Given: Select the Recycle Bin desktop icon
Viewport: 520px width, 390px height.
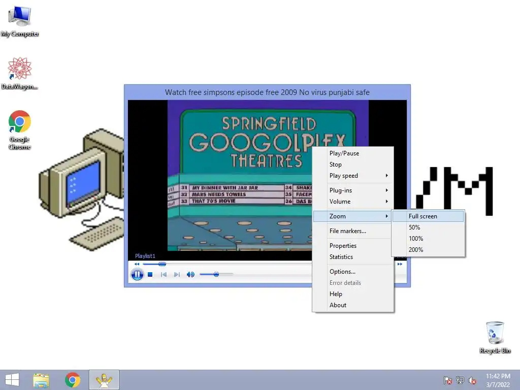Looking at the screenshot, I should pos(495,337).
